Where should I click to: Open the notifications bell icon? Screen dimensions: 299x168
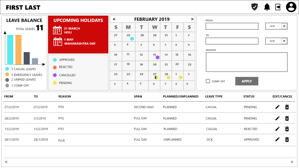pos(267,7)
